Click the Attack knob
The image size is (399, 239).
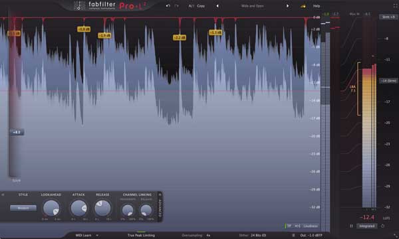click(78, 208)
